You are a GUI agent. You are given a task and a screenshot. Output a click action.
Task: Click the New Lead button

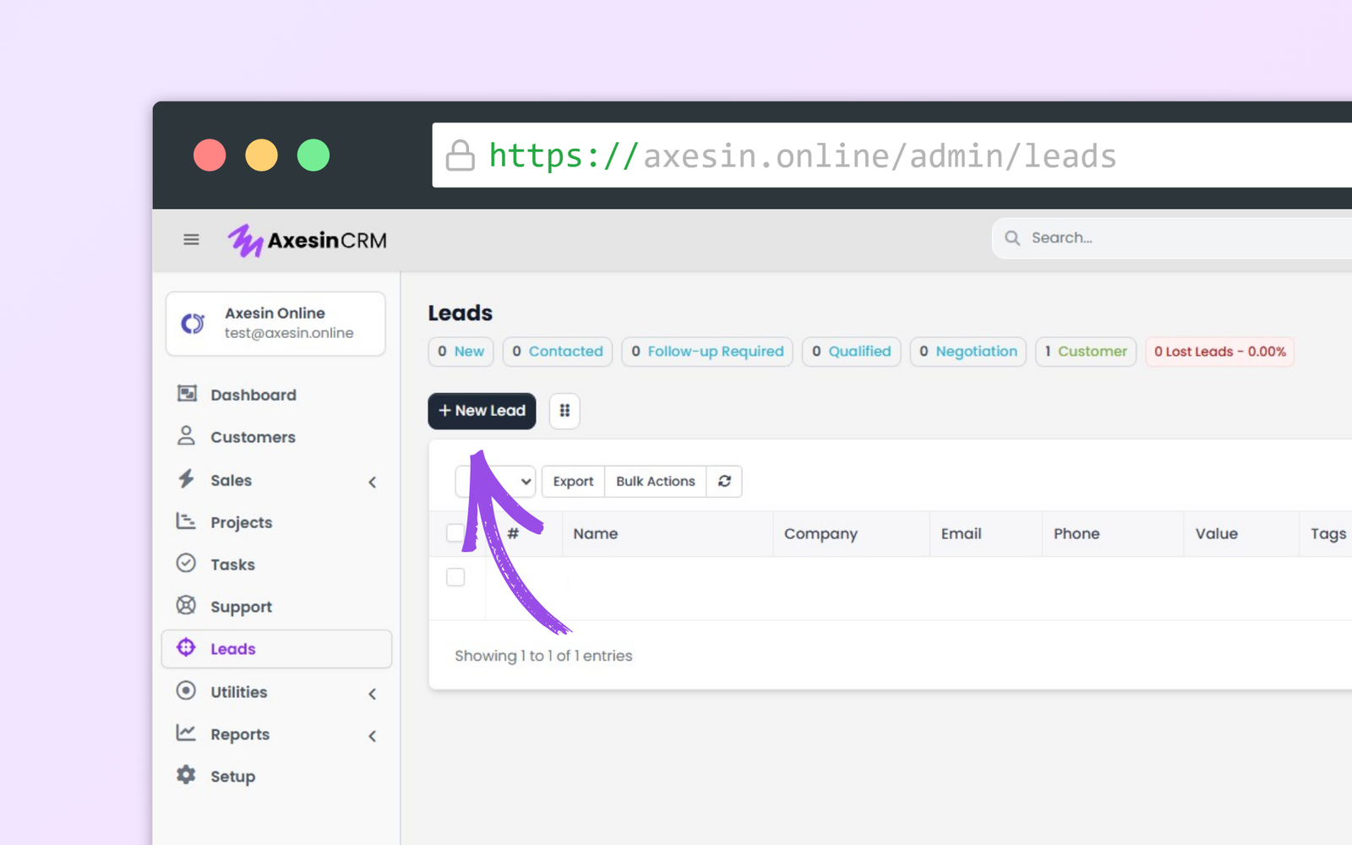pyautogui.click(x=482, y=411)
